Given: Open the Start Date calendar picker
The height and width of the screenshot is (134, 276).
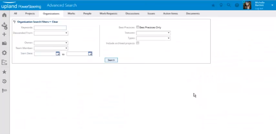Looking at the screenshot, I should 58,54.
